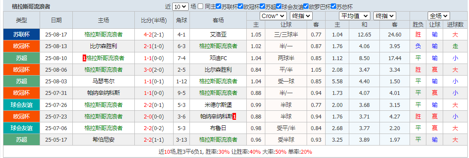Open the 終指 dropdown beside Crow*

[301, 16]
